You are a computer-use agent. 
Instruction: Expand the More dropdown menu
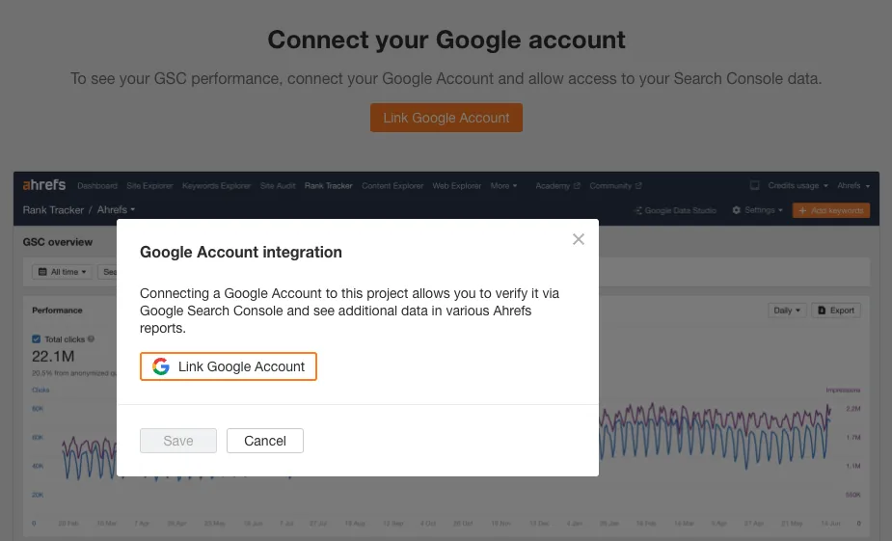(504, 186)
